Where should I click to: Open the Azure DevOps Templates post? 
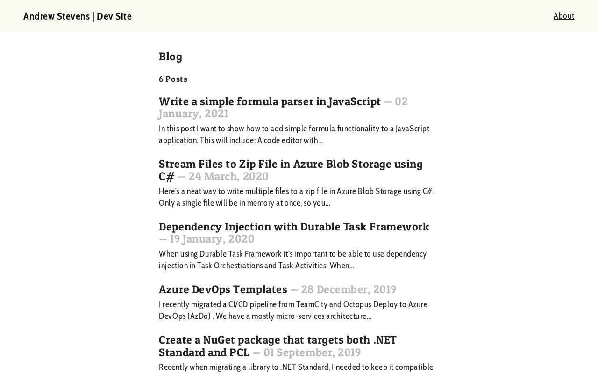(x=223, y=289)
